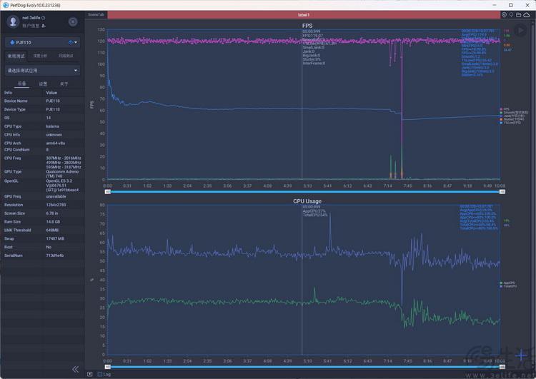Click the right handle of FPS time slider
Viewport: 536px width, 379px height.
[502, 192]
